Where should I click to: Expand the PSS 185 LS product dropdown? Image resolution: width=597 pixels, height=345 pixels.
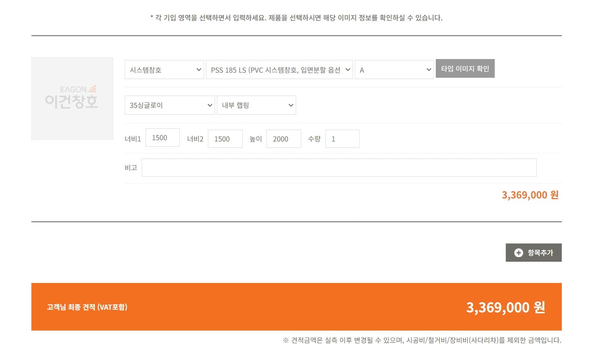(x=279, y=70)
